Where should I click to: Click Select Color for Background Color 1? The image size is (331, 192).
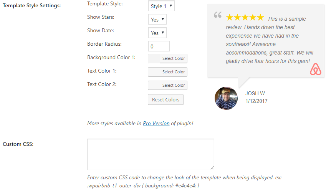[174, 58]
